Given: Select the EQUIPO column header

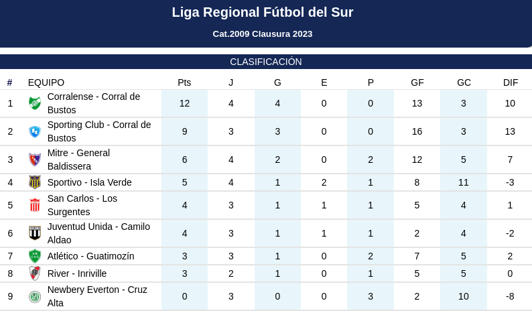Looking at the screenshot, I should (46, 82).
